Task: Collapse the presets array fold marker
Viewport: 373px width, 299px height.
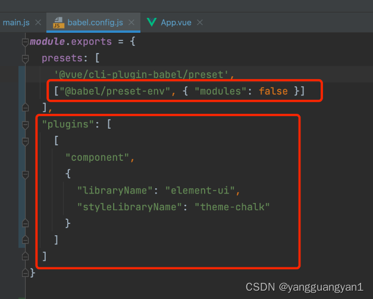Action: pos(25,58)
